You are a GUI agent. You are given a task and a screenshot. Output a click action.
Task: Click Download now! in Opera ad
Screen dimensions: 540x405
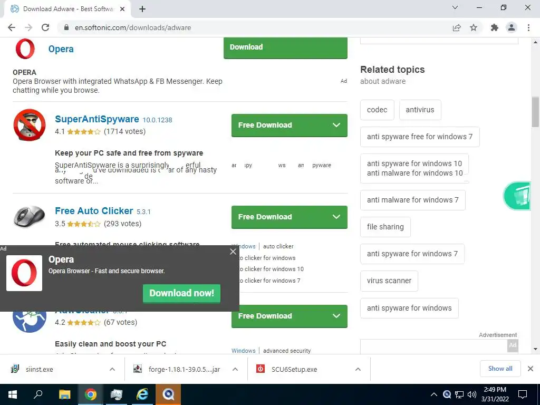click(181, 293)
